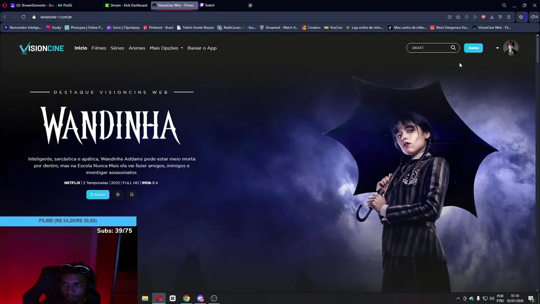540x304 pixels.
Task: Open the volume speaker tray icon
Action: 492,299
